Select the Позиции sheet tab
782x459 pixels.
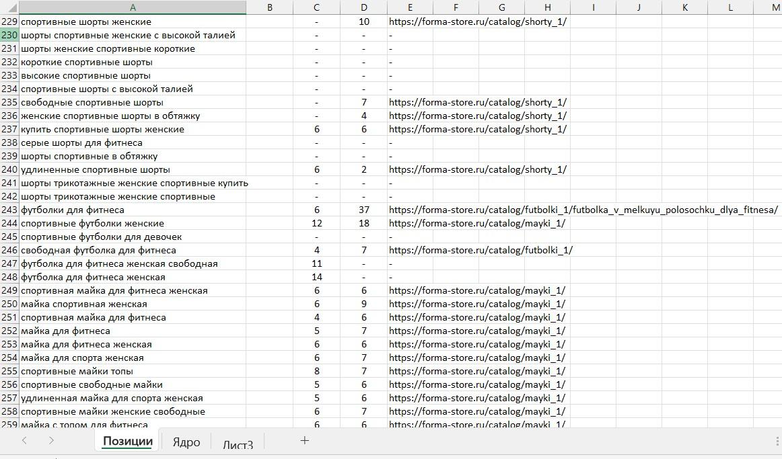tap(128, 441)
